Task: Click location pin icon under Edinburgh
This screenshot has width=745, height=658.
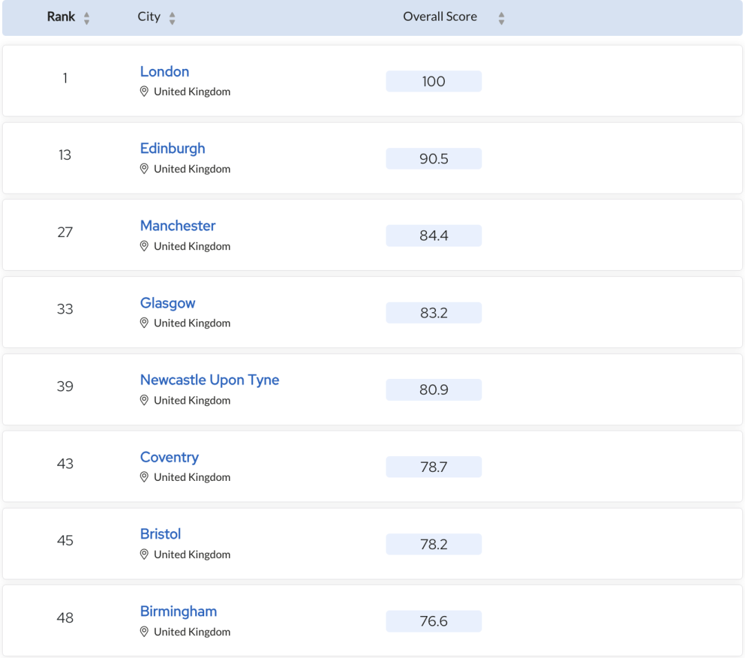Action: pos(144,169)
